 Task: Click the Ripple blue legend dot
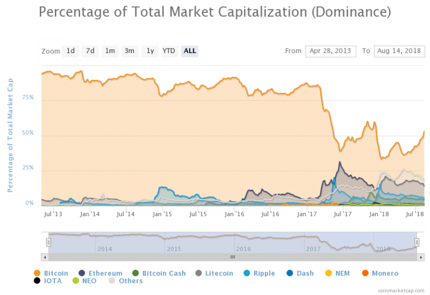tap(247, 273)
